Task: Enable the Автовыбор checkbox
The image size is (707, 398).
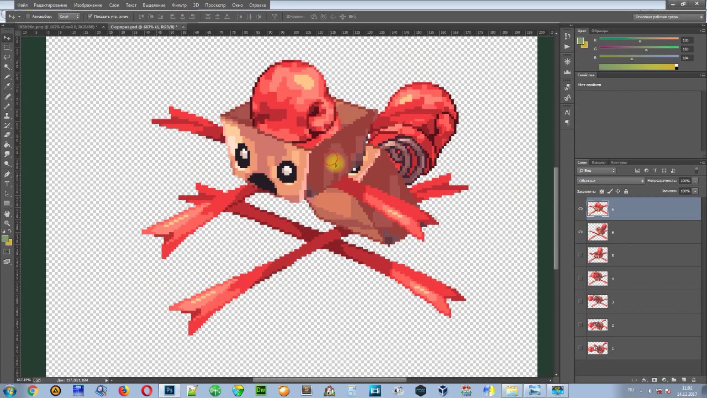Action: [x=28, y=17]
